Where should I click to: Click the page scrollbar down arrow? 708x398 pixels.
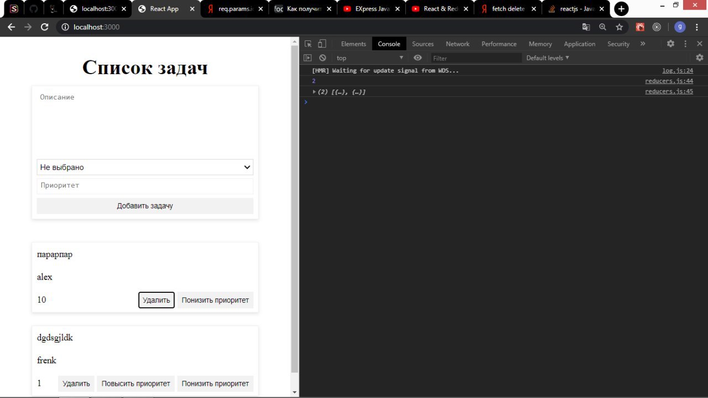[295, 392]
